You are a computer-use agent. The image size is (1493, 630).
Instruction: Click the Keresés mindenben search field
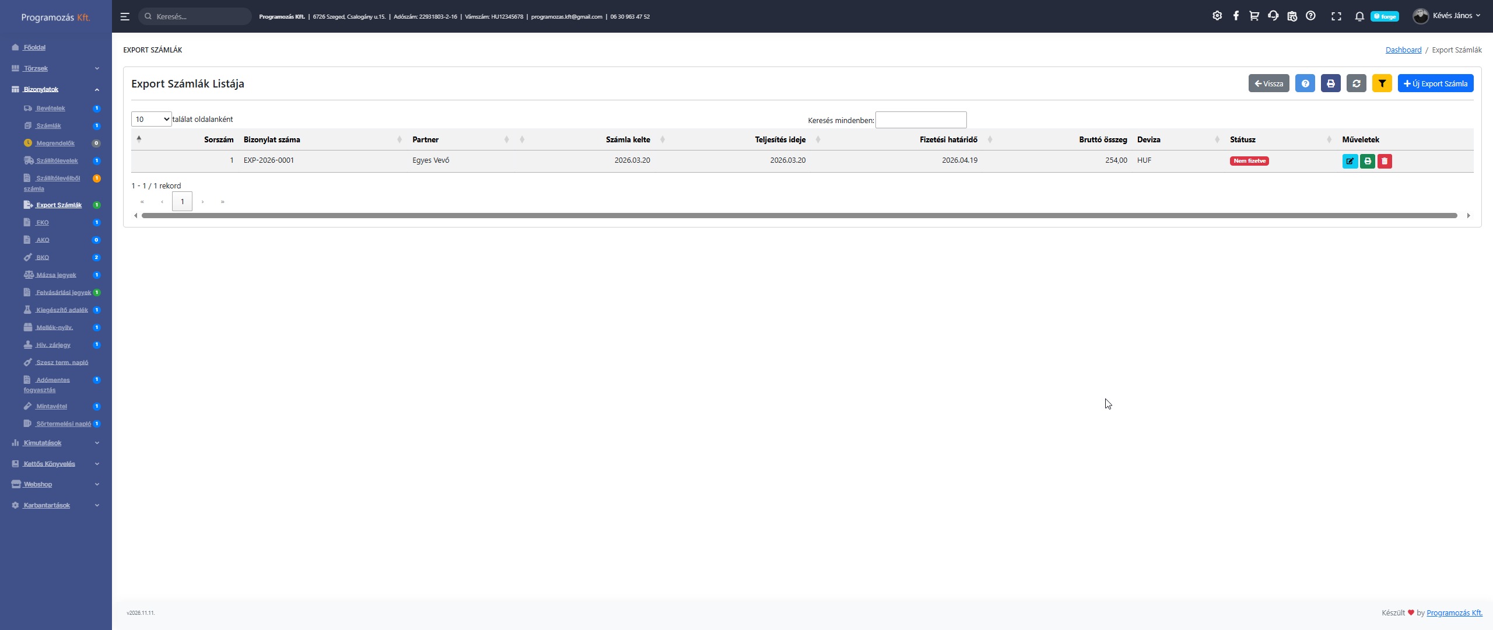click(920, 120)
